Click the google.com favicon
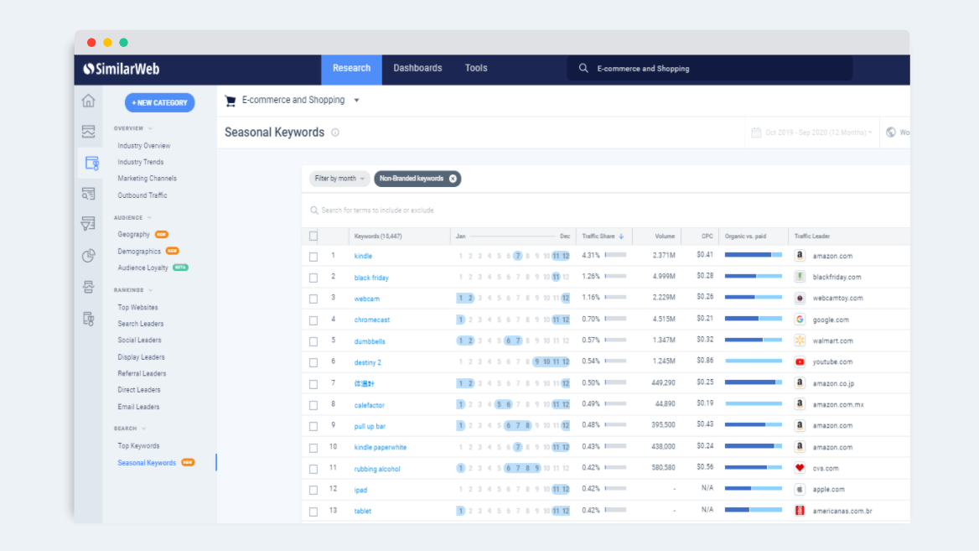979x551 pixels. click(x=800, y=320)
